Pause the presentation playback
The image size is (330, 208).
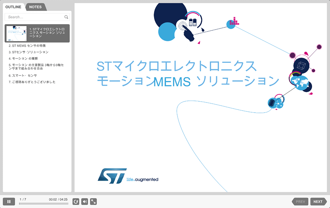9,201
